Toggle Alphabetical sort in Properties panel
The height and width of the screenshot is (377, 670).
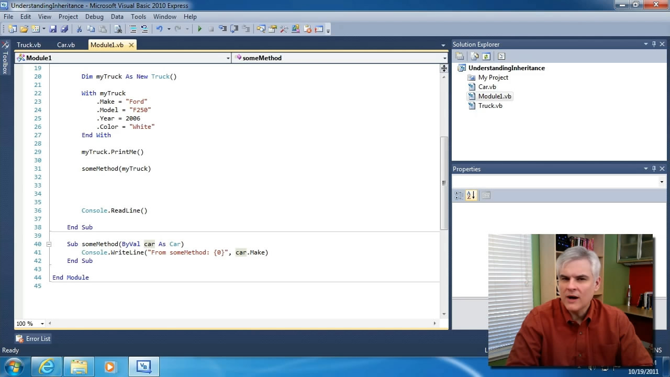coord(471,195)
